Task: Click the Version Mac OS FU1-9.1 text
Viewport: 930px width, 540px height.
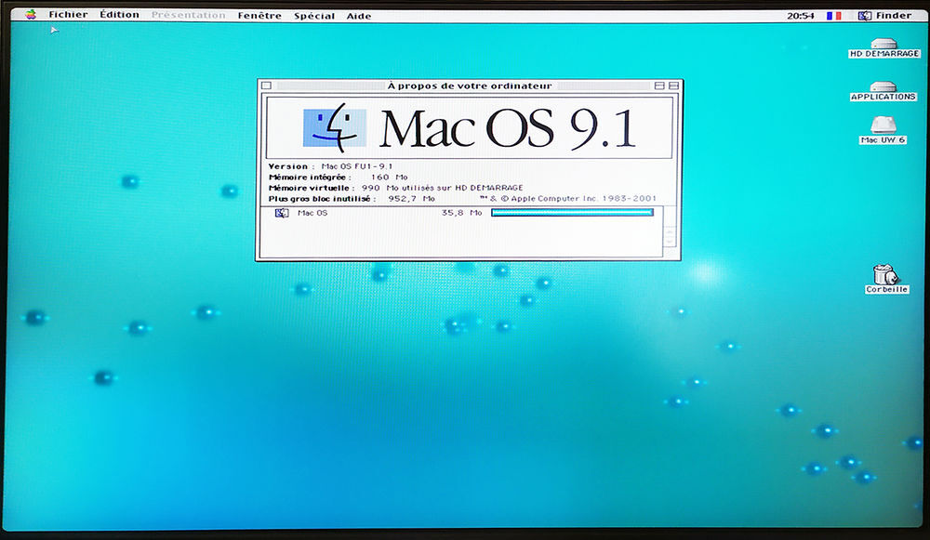Action: click(x=330, y=166)
